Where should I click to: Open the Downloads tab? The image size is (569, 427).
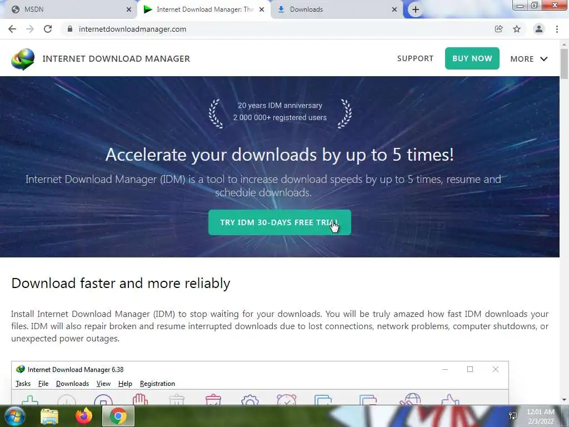tap(337, 9)
